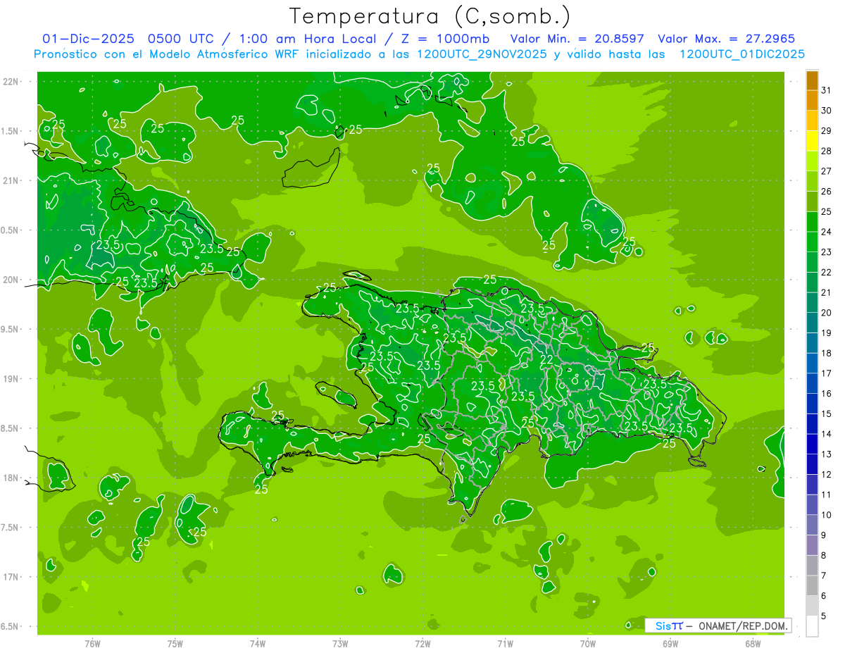Click the "19N" latitude axis label
Viewport: 845px width, 653px height.
[x=11, y=379]
